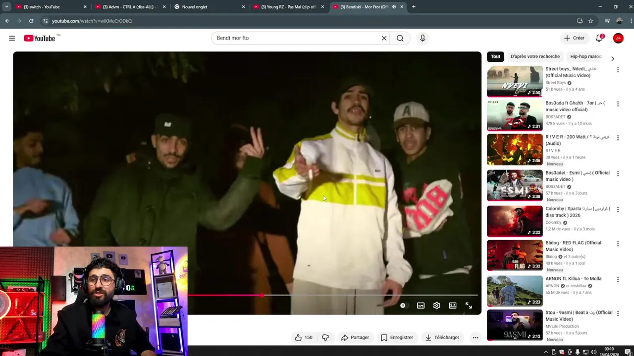Toggle subtitles in video player
The height and width of the screenshot is (356, 634).
coord(421,306)
